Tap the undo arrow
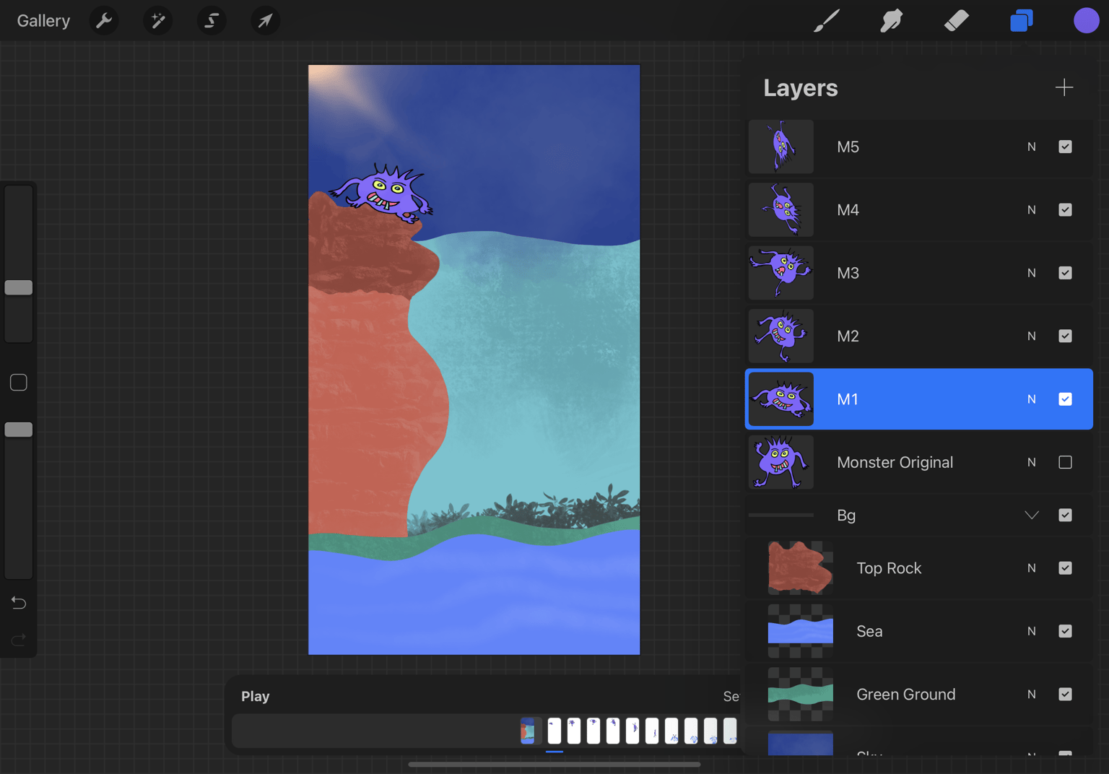 point(19,602)
